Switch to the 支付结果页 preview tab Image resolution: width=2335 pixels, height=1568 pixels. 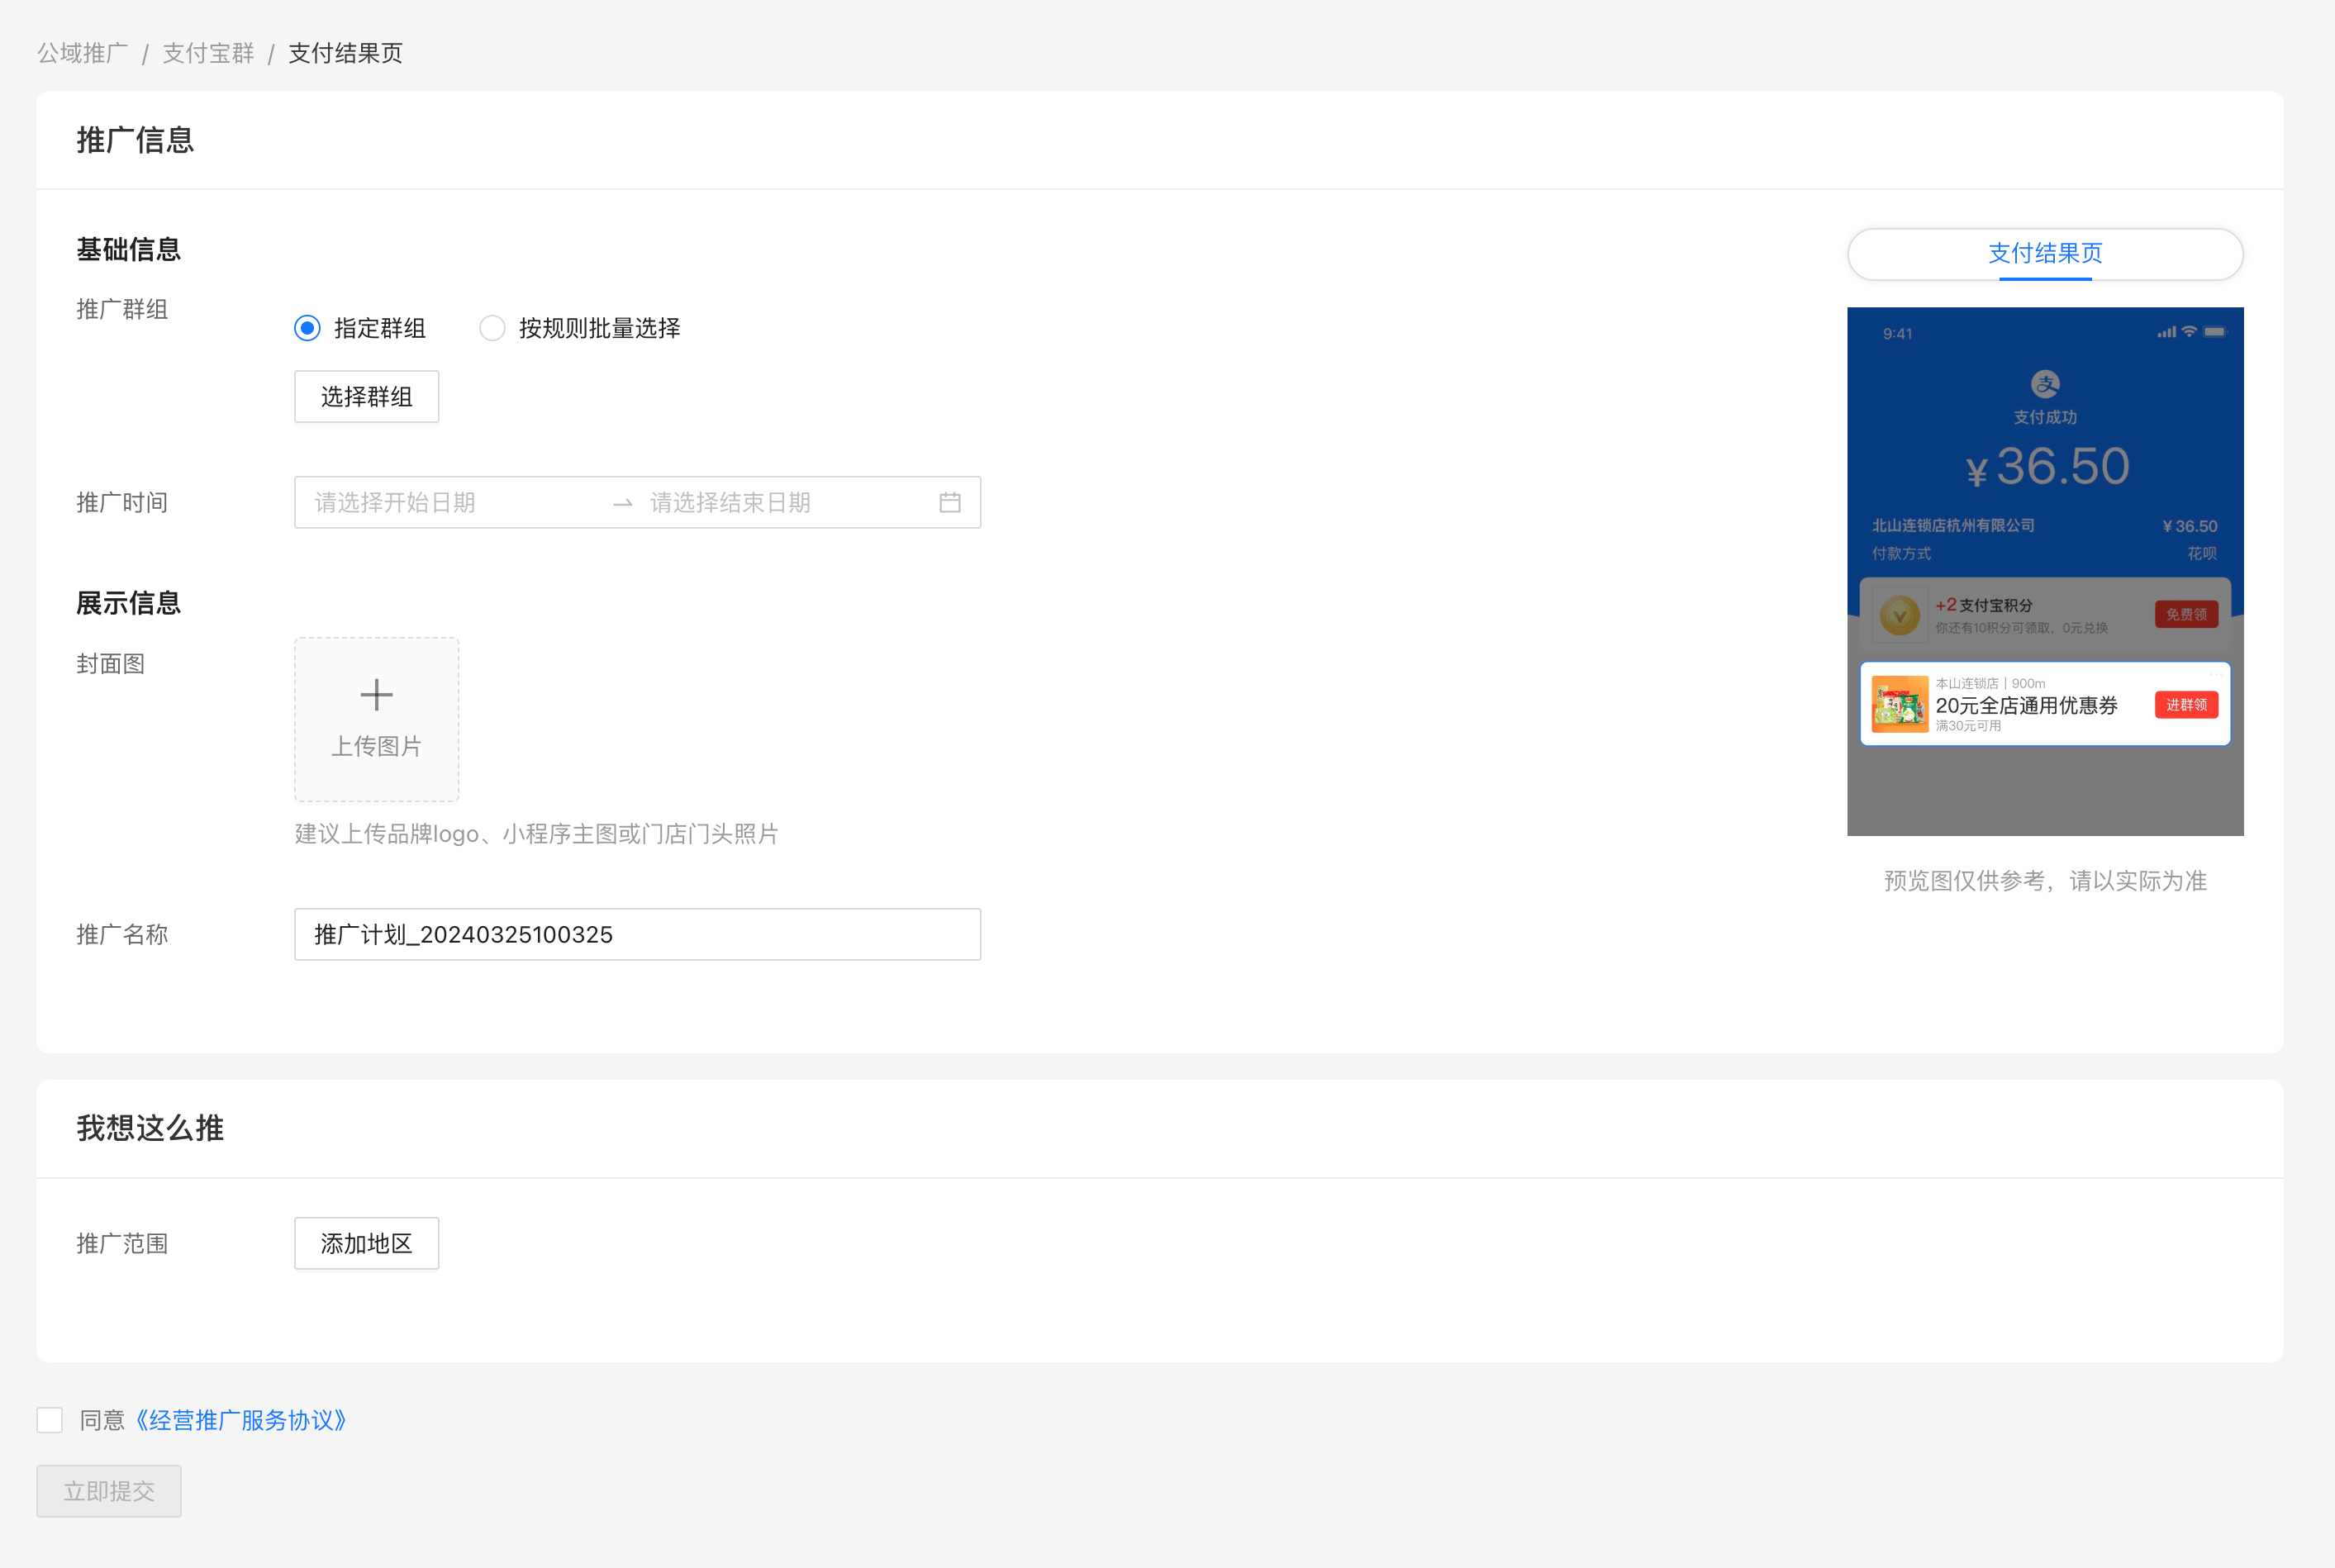pyautogui.click(x=2045, y=254)
